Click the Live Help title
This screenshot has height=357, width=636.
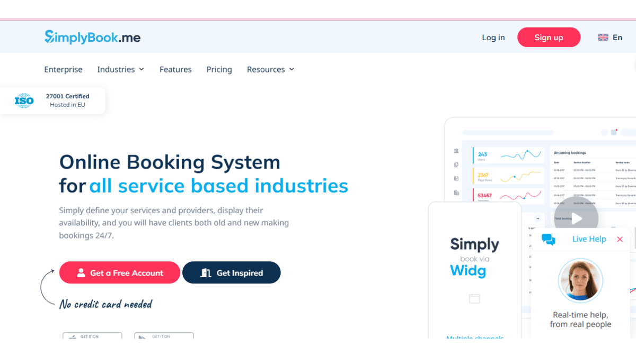click(589, 239)
